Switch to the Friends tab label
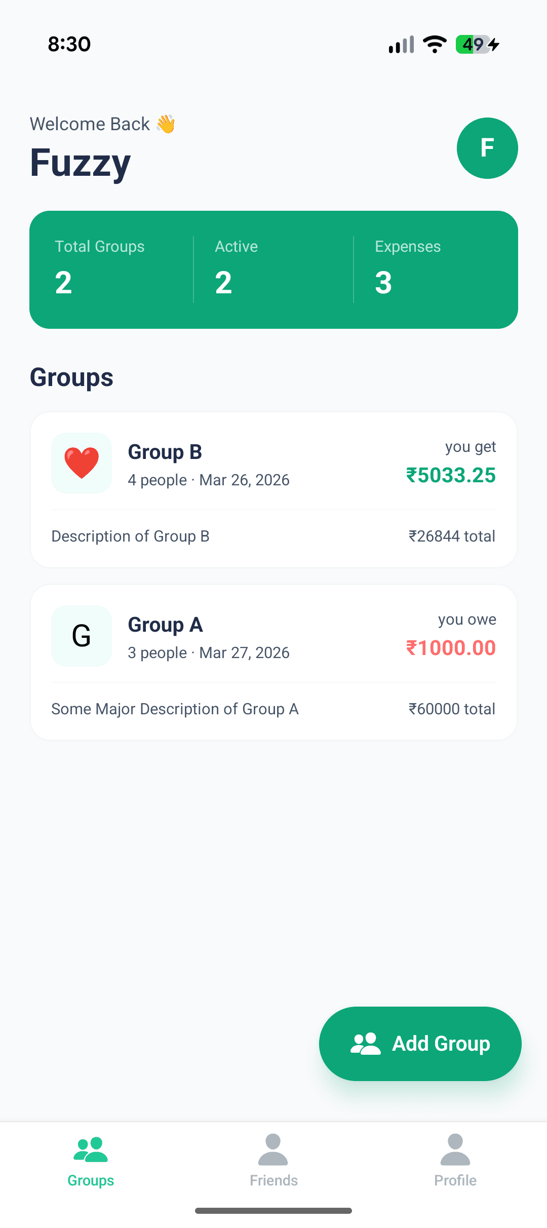The image size is (547, 1228). [273, 1180]
